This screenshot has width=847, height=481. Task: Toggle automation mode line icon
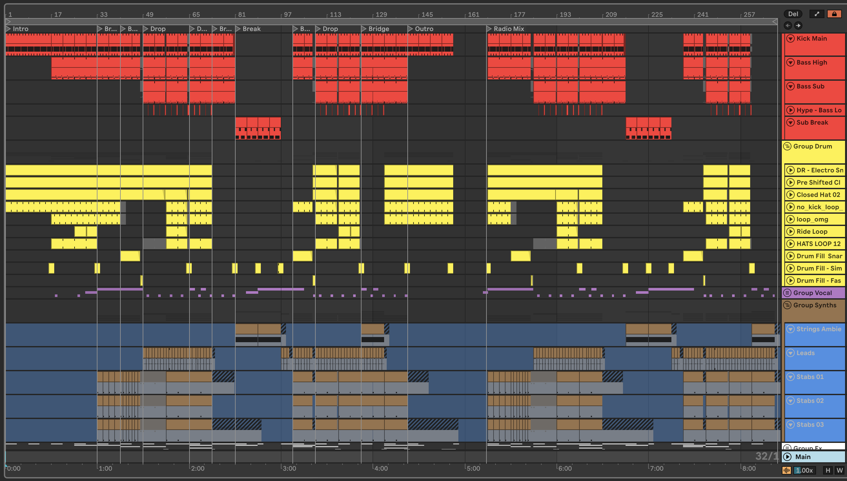point(817,14)
